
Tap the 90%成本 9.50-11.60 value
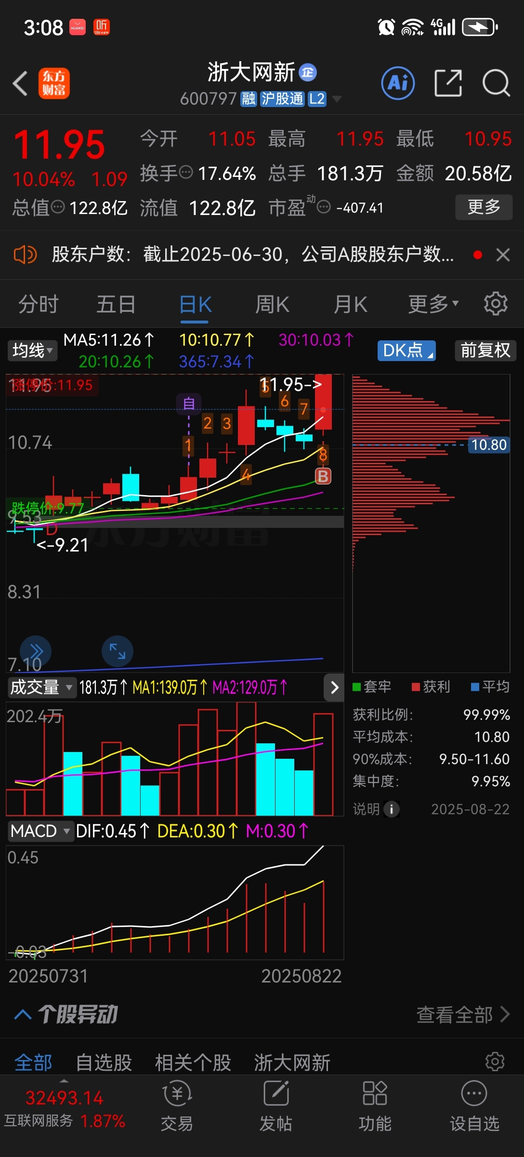point(474,759)
